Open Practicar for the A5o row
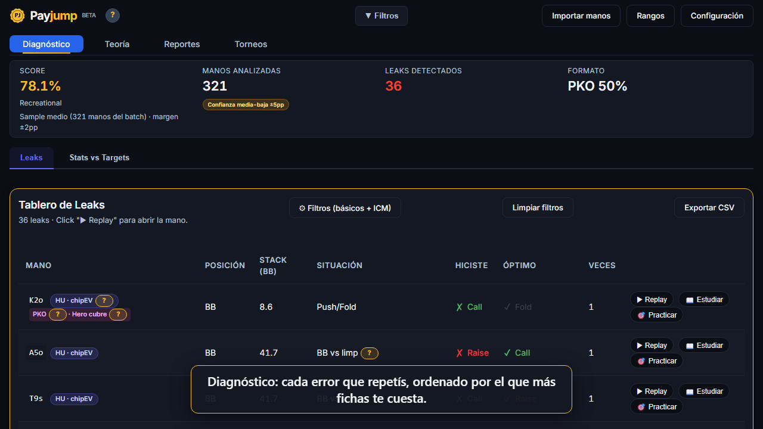 click(656, 361)
